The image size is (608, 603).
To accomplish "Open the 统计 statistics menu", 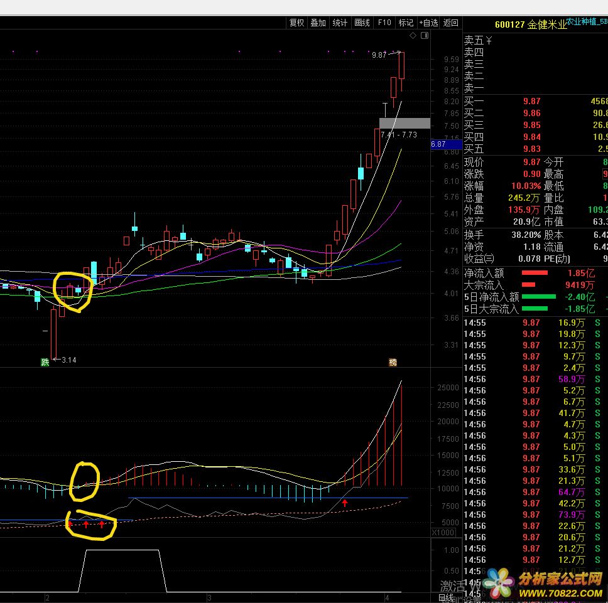I will click(340, 23).
